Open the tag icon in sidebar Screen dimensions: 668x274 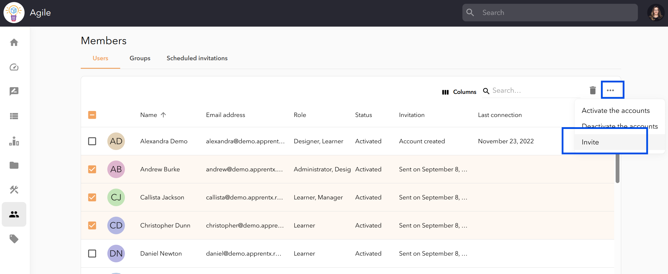click(x=14, y=239)
